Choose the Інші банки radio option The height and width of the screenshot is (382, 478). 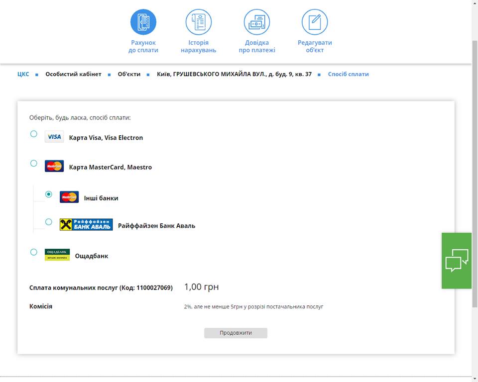click(49, 194)
